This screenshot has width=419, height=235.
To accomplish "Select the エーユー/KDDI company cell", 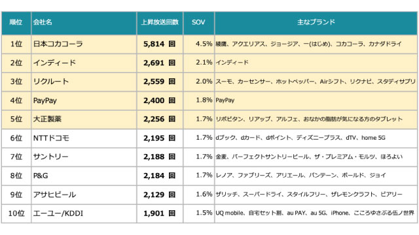I will pyautogui.click(x=84, y=213).
